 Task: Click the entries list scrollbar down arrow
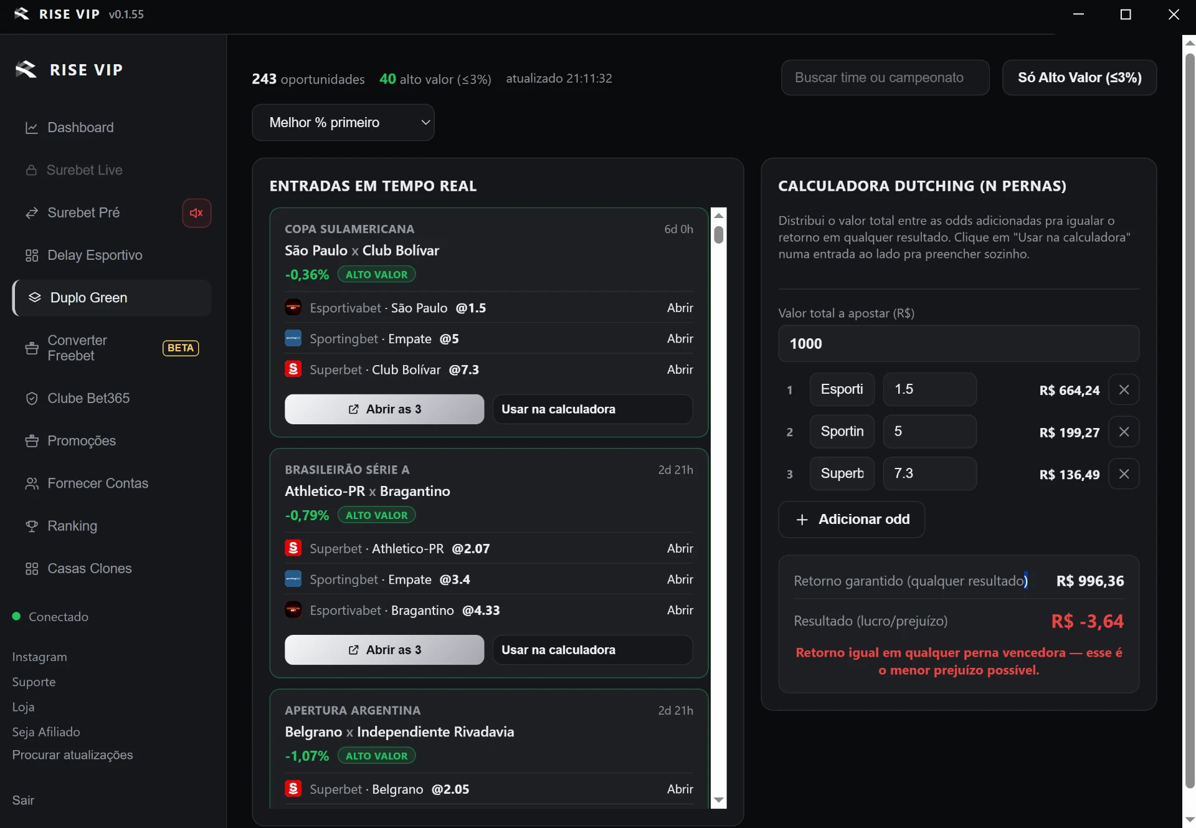point(719,801)
